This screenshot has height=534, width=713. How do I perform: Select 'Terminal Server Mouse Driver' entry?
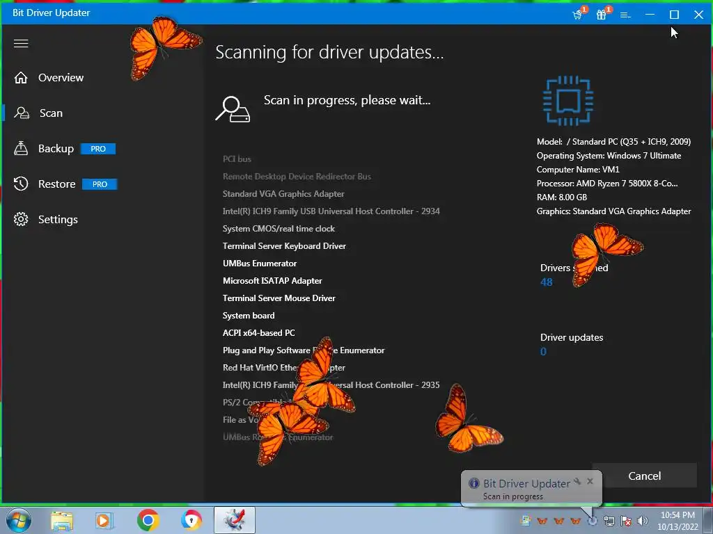(279, 298)
